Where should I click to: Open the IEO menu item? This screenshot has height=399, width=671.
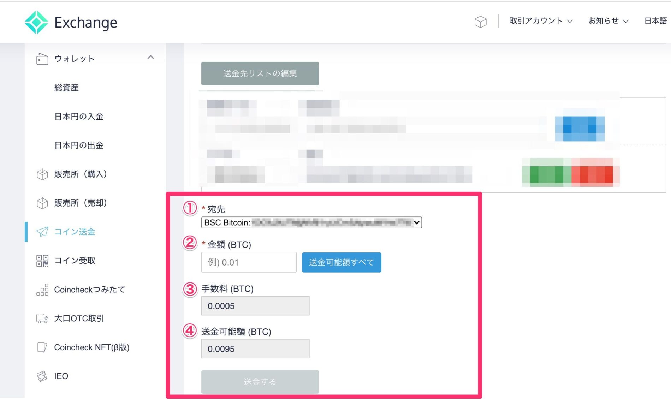61,376
